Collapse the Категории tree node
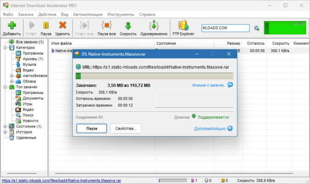The width and height of the screenshot is (310, 184). [5, 47]
